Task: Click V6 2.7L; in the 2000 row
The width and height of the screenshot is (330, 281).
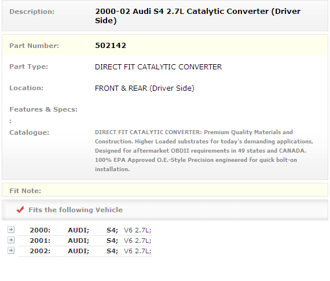Action: tap(138, 230)
